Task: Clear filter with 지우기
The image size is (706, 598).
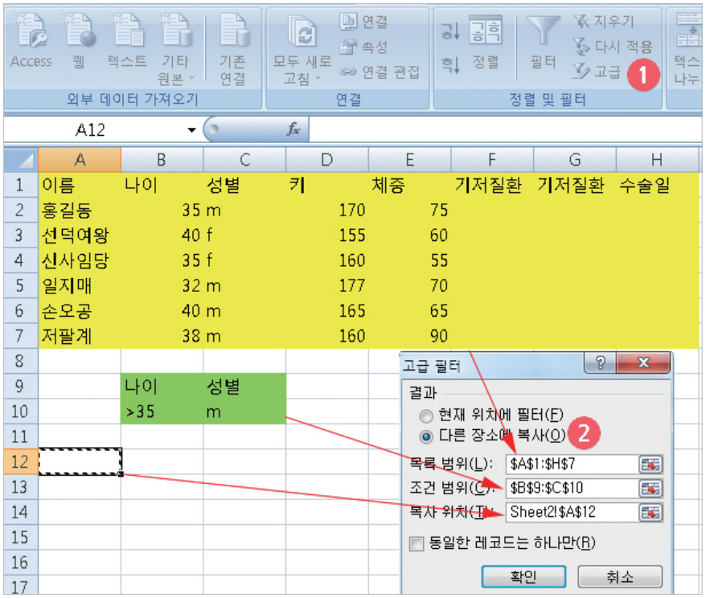Action: pyautogui.click(x=604, y=21)
